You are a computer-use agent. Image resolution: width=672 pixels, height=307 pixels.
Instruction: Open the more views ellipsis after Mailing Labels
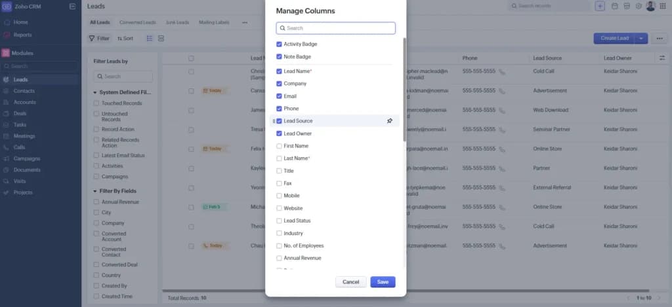[245, 23]
